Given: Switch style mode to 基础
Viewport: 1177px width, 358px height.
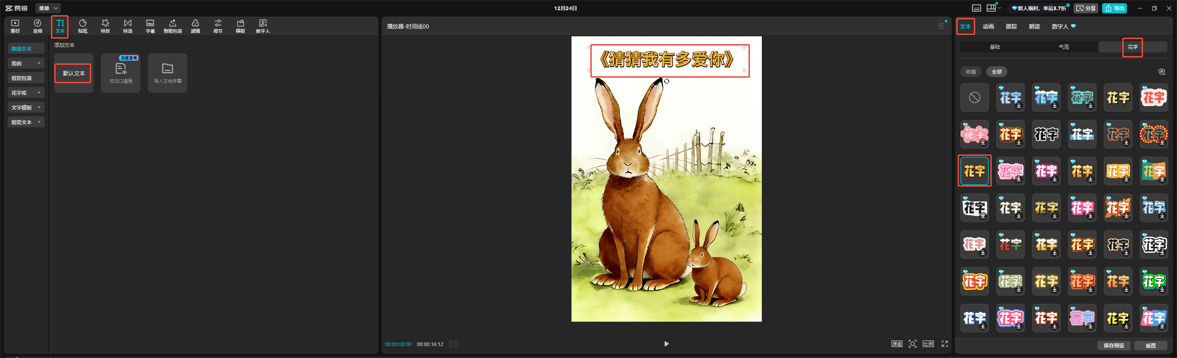Looking at the screenshot, I should click(995, 47).
